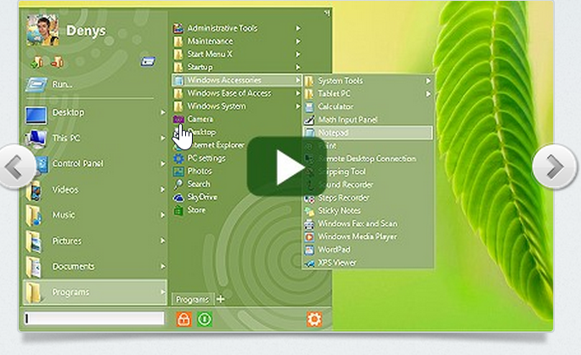Select Programs item in left pane
The height and width of the screenshot is (355, 581).
[95, 292]
